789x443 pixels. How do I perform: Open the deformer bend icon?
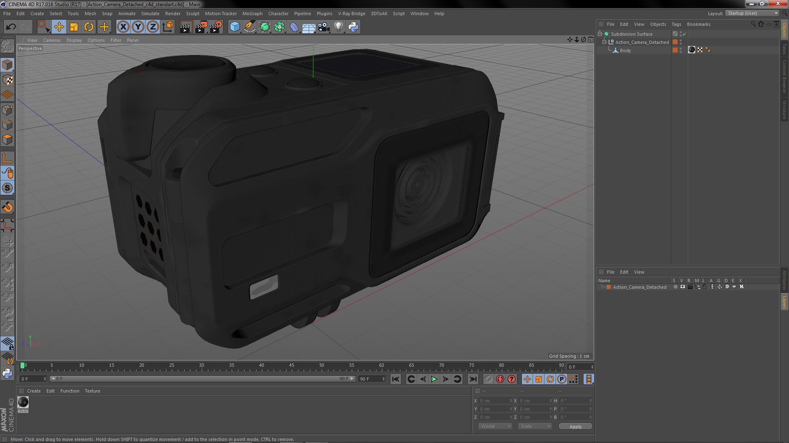(x=294, y=27)
